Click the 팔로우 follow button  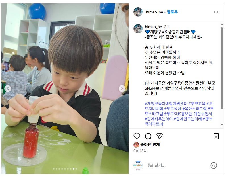pyautogui.click(x=172, y=12)
